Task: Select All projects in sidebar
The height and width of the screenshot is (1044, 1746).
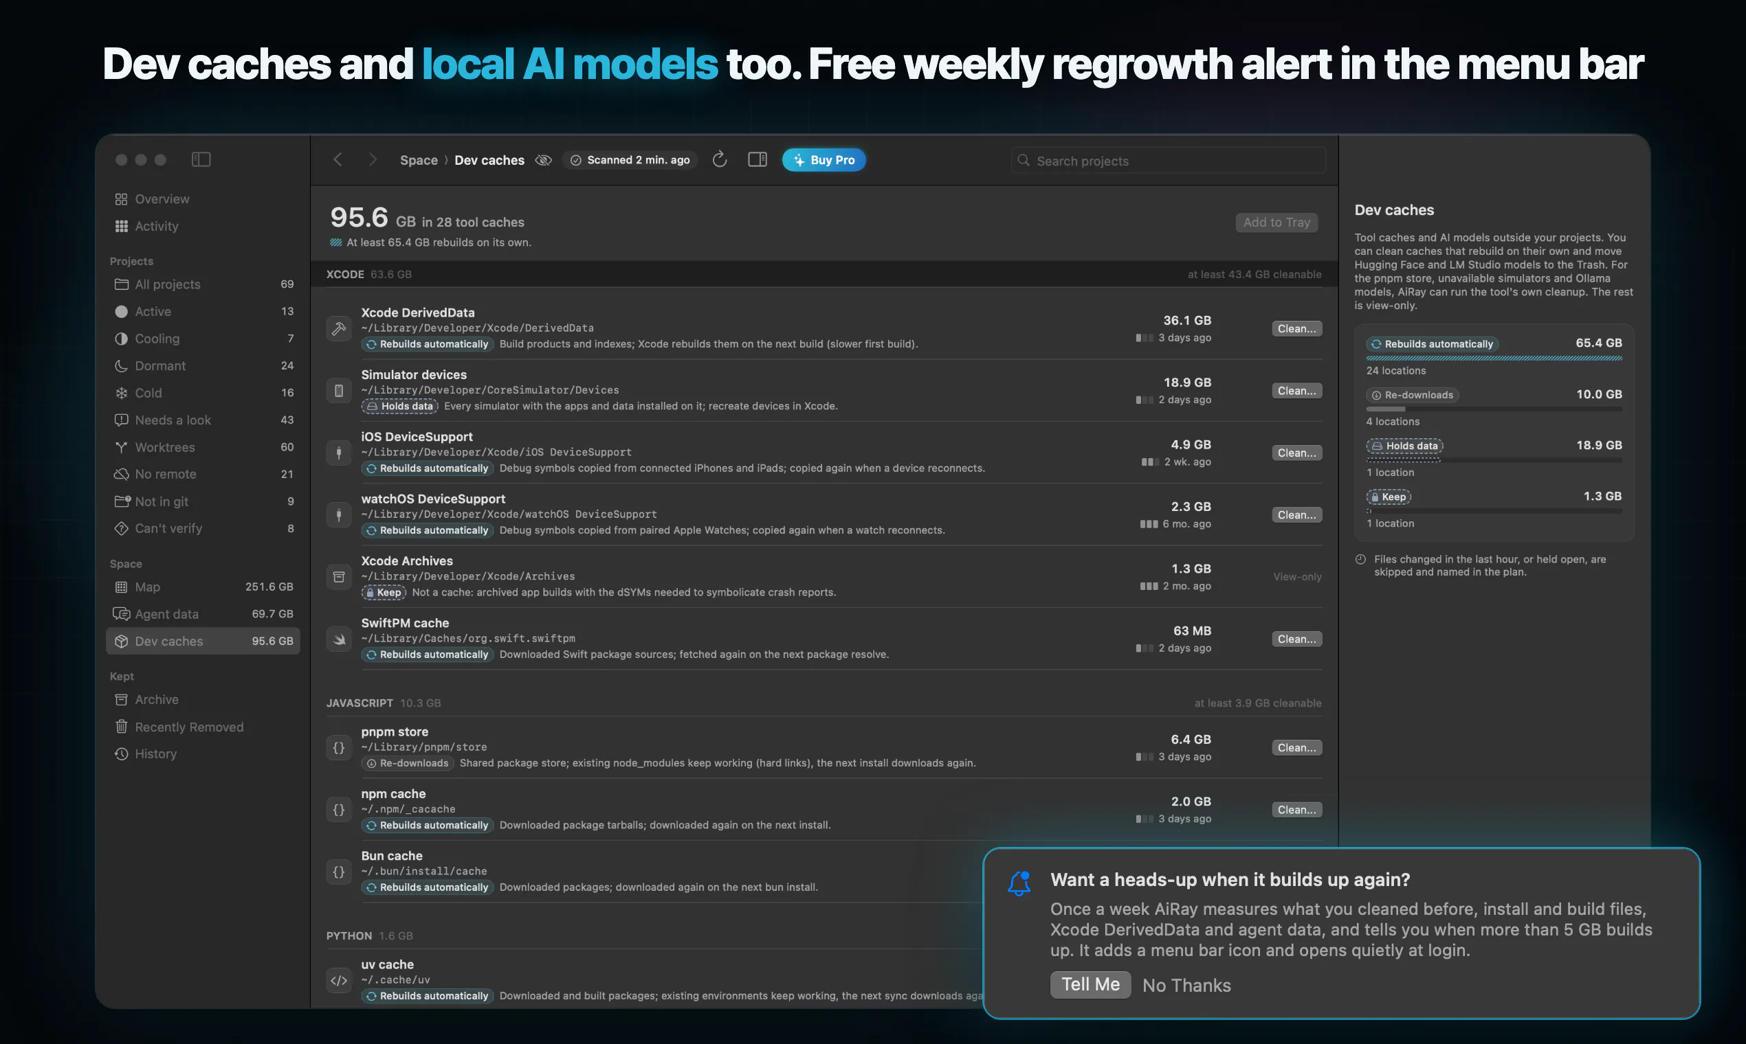Action: click(203, 284)
